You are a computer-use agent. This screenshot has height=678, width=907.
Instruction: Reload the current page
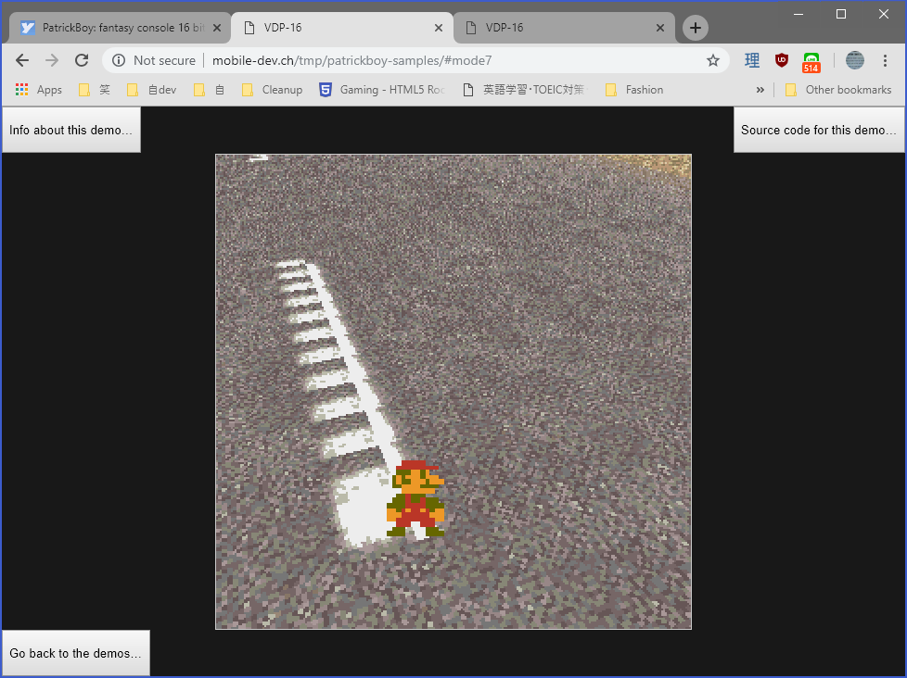pyautogui.click(x=82, y=60)
